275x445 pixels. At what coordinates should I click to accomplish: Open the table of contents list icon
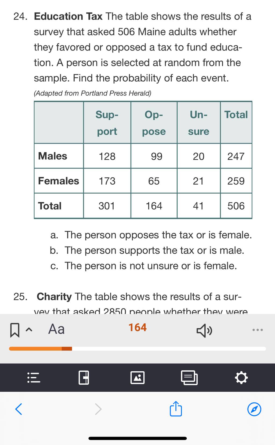pyautogui.click(x=34, y=378)
